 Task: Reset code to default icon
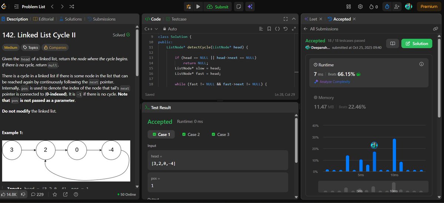click(286, 29)
